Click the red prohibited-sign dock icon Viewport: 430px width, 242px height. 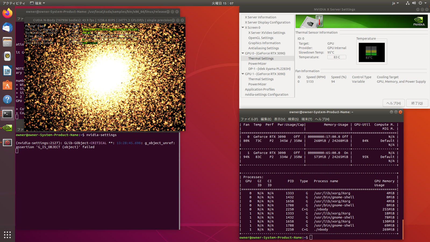[7, 143]
